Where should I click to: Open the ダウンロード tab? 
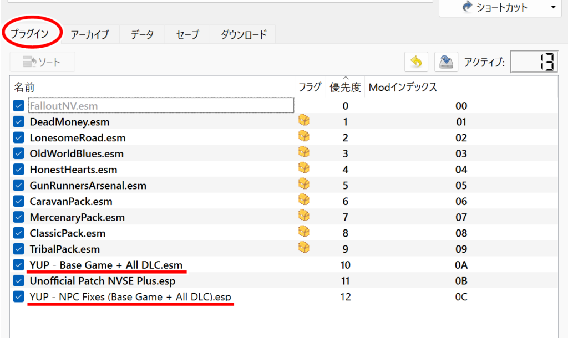coord(244,34)
